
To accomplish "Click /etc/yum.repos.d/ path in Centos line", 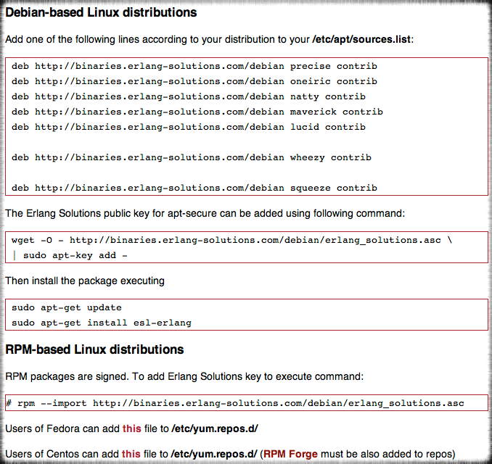I will [214, 454].
